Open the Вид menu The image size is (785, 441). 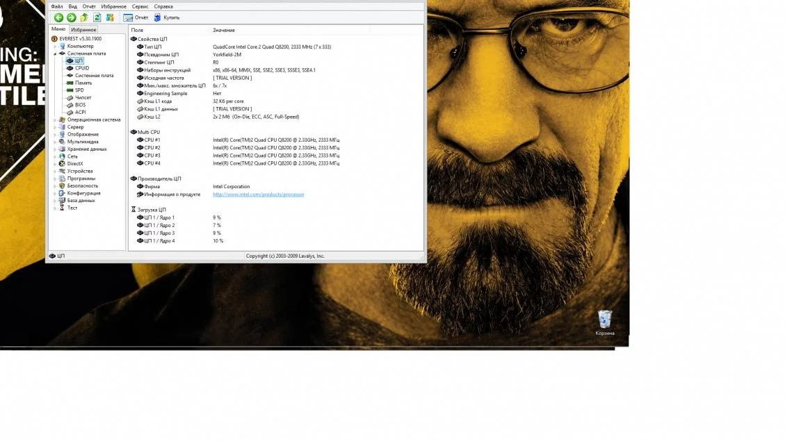[72, 6]
